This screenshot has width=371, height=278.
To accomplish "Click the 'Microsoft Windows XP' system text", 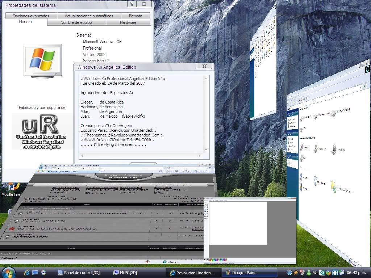I will pyautogui.click(x=102, y=42).
